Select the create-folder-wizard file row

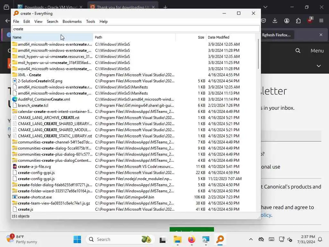pyautogui.click(x=134, y=191)
